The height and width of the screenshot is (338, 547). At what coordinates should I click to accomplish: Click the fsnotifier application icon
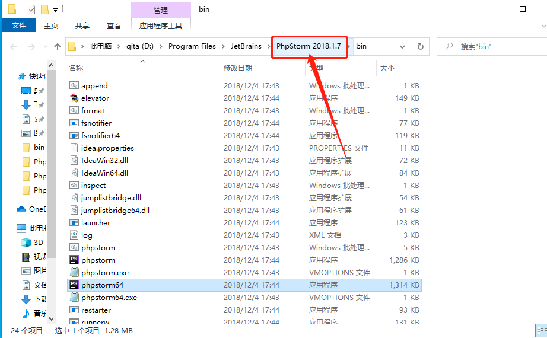coord(74,123)
